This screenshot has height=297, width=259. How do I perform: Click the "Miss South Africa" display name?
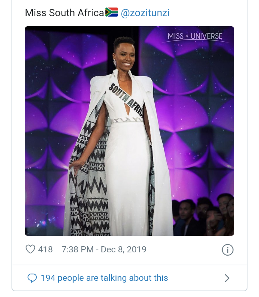coord(64,13)
